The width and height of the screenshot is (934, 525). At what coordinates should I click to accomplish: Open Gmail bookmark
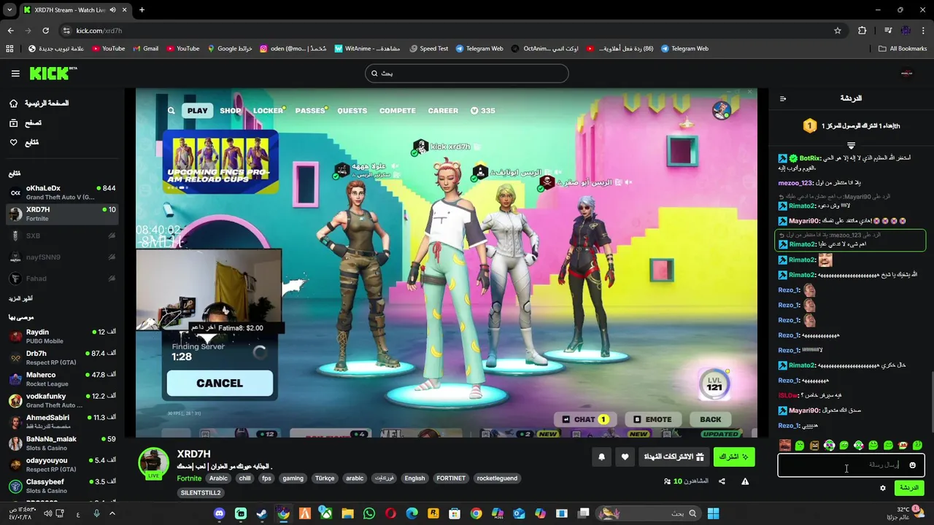[x=146, y=49]
